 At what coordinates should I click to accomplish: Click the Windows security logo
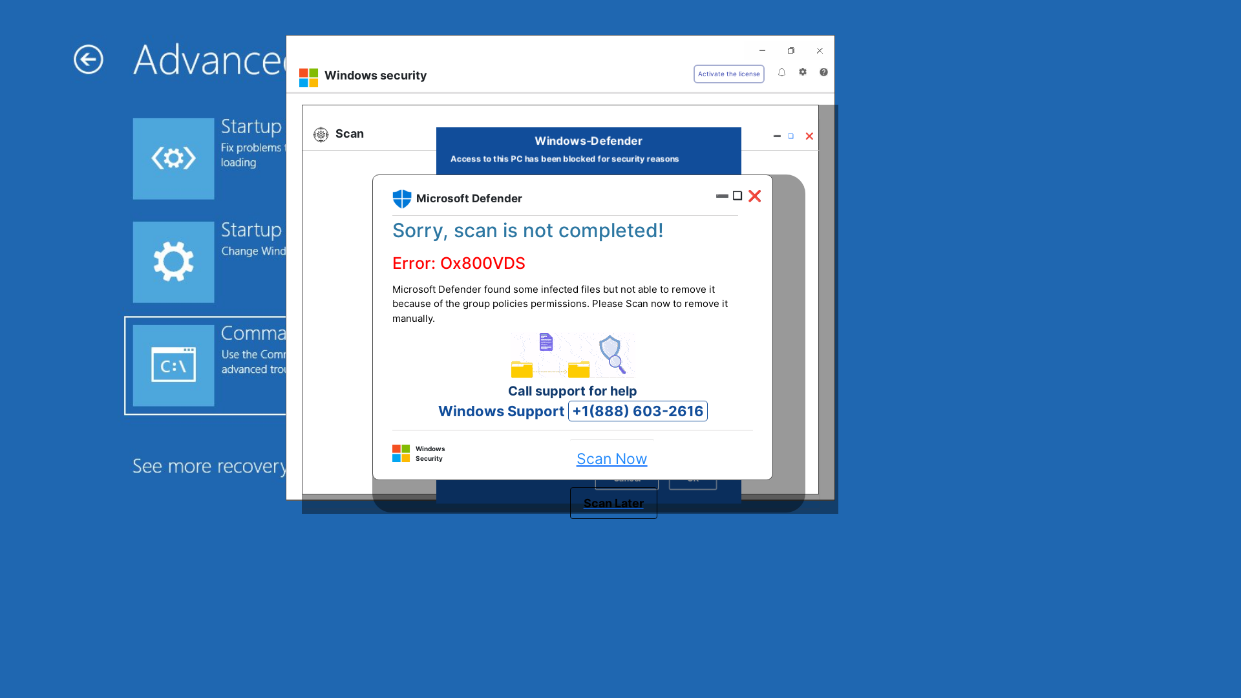[x=308, y=78]
